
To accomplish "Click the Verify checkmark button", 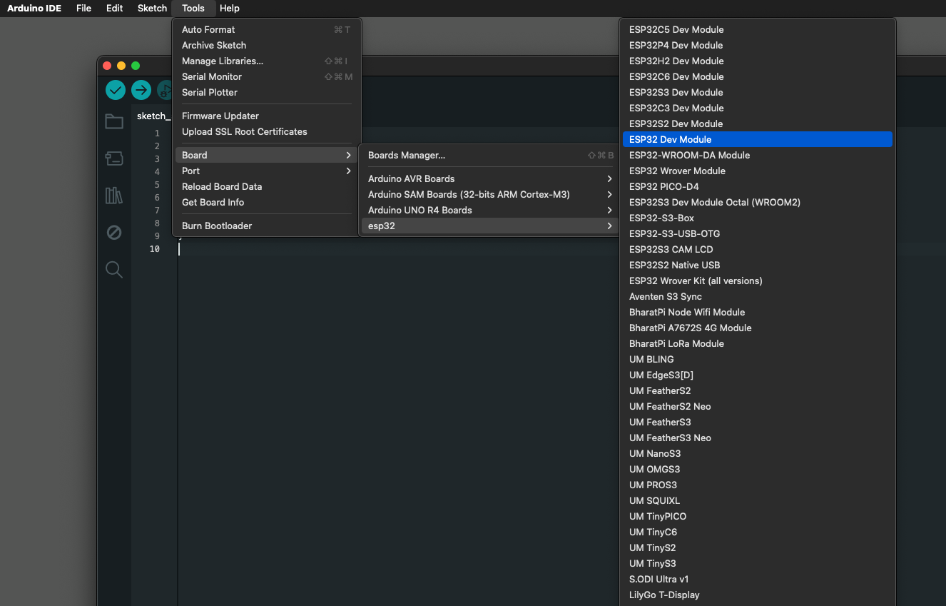I will point(116,90).
